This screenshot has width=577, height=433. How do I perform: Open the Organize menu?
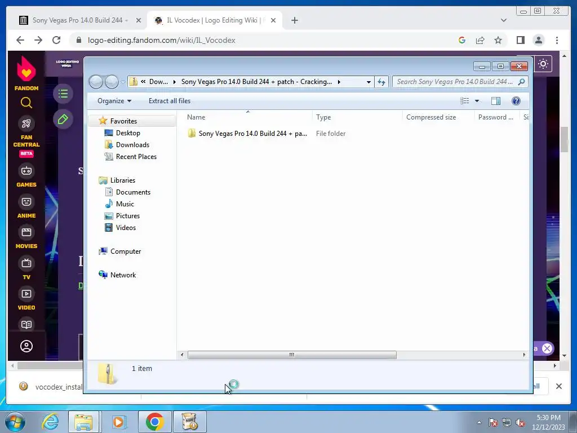point(114,101)
